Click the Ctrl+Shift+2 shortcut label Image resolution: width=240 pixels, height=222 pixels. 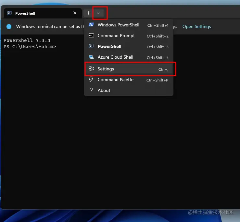(x=158, y=36)
